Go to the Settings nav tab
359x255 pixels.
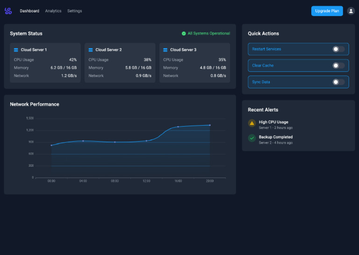(x=75, y=11)
